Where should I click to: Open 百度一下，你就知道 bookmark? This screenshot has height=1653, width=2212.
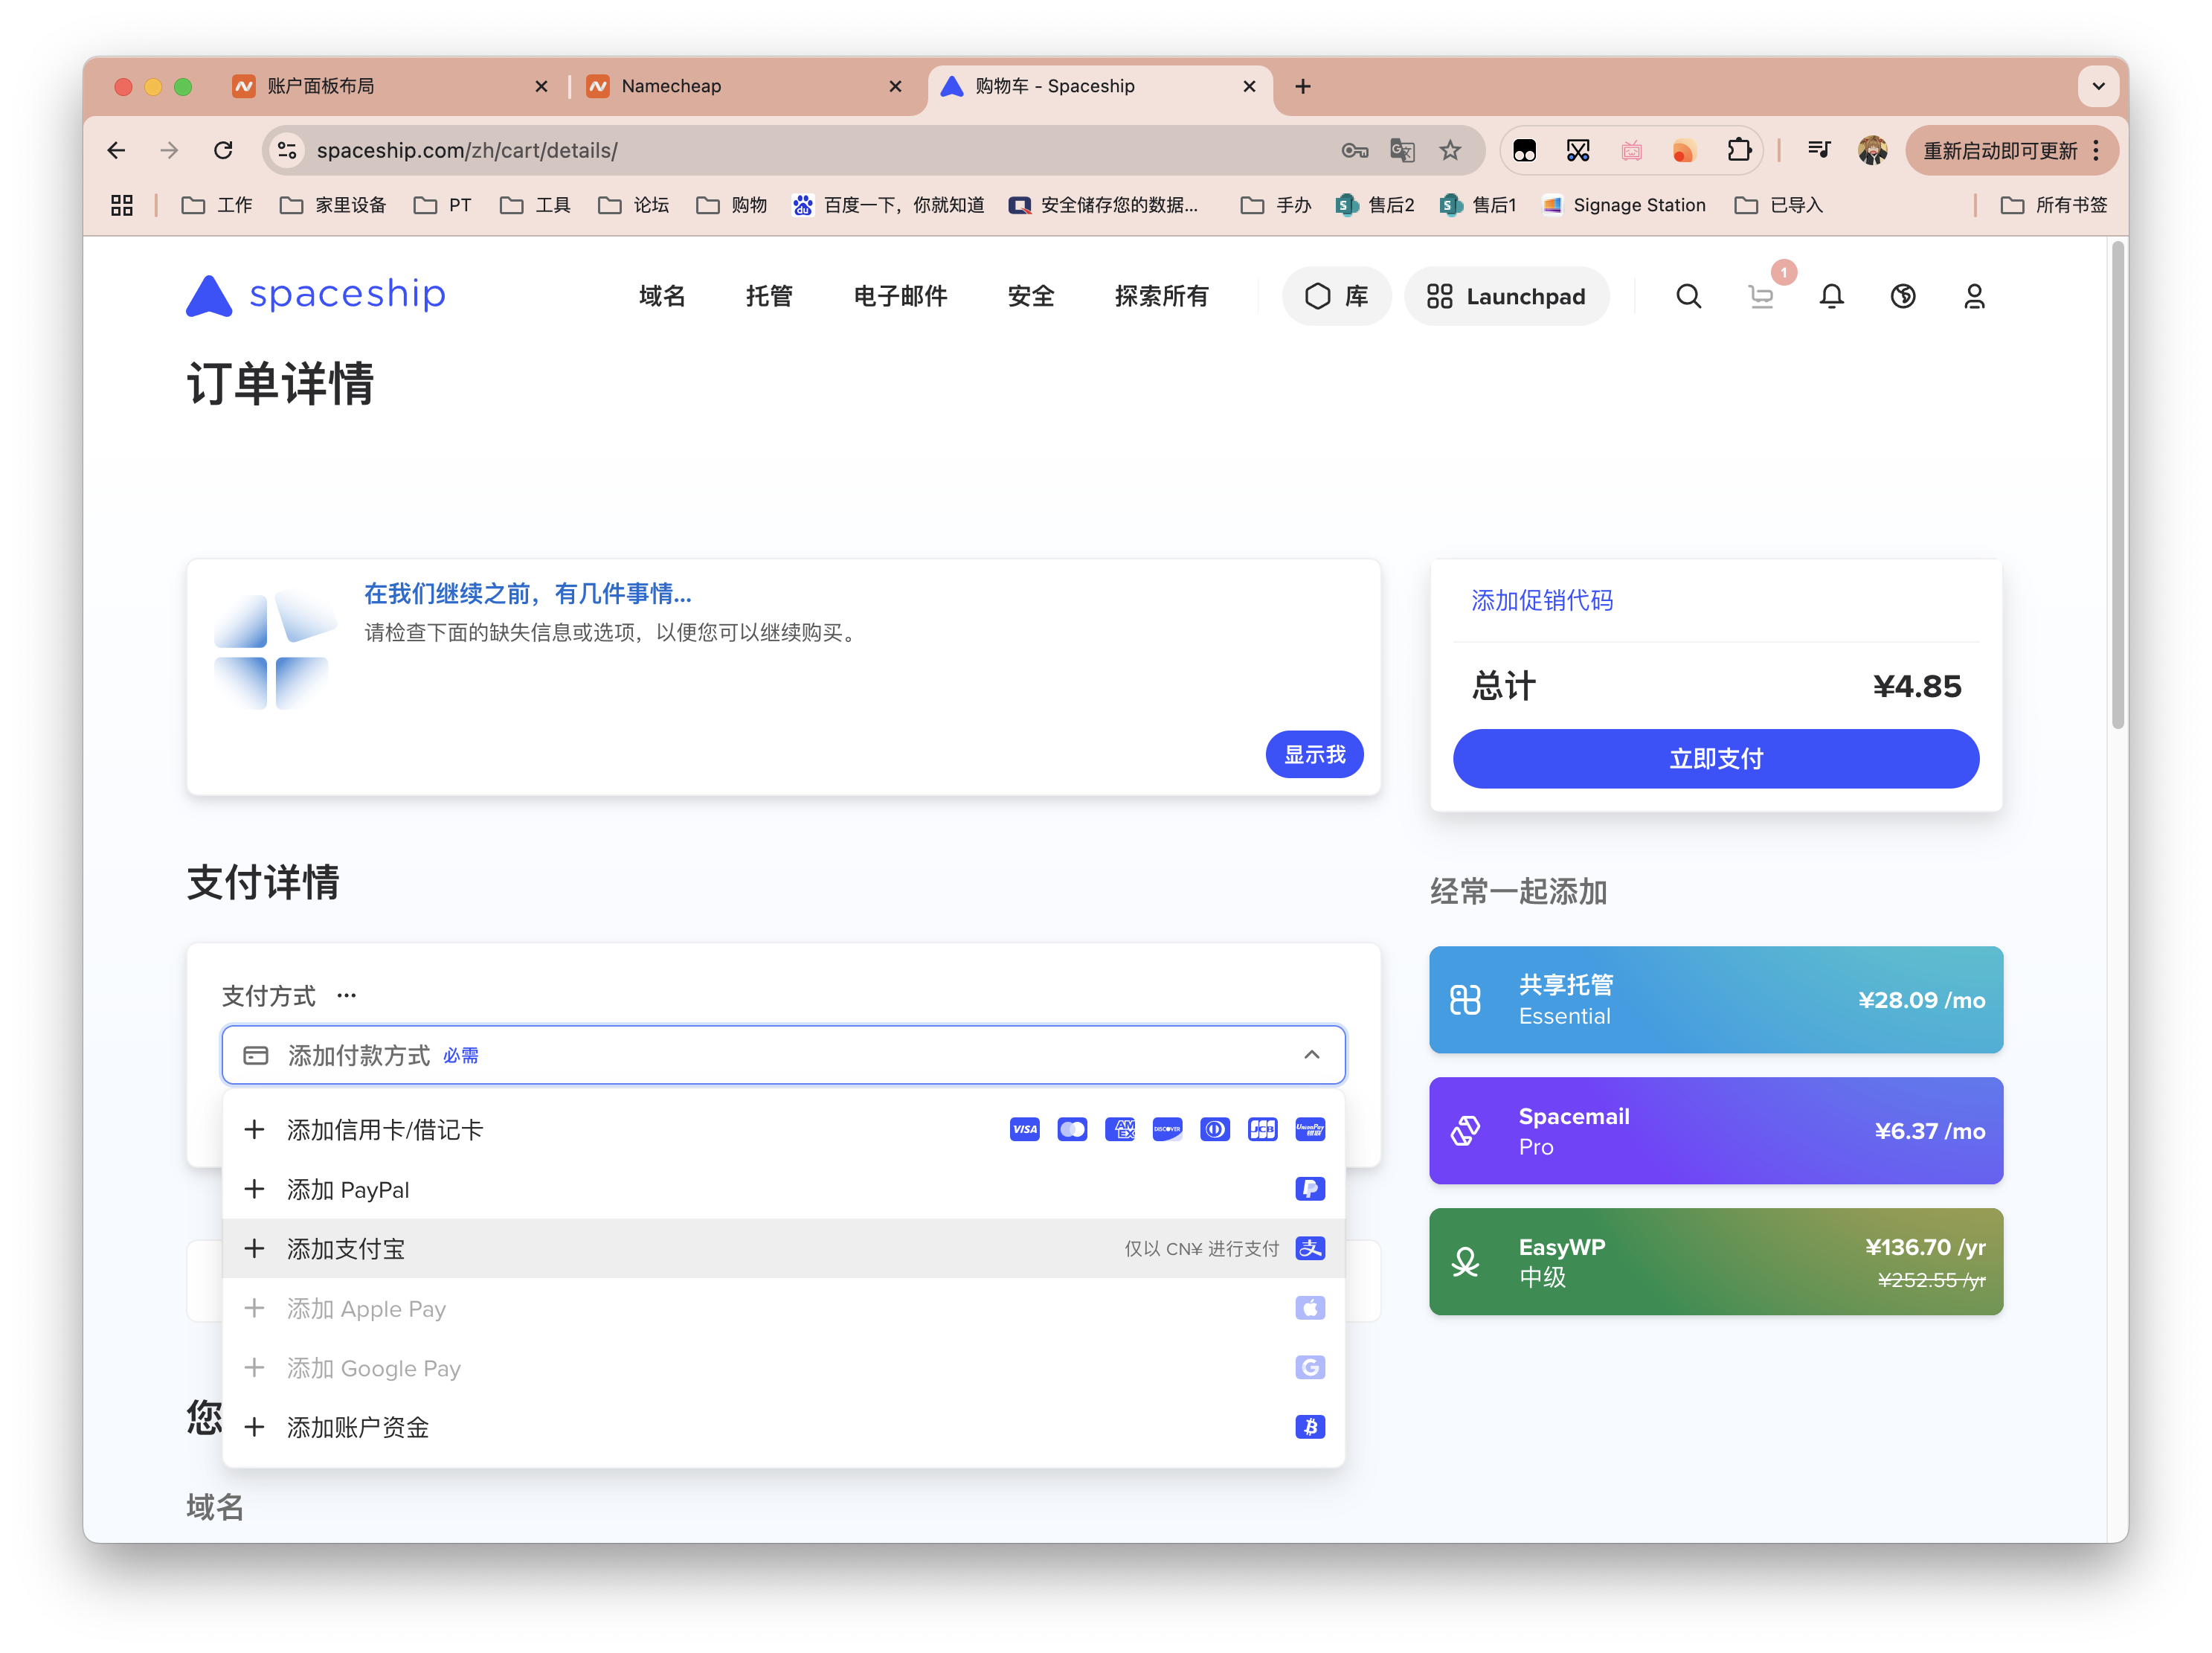click(888, 205)
